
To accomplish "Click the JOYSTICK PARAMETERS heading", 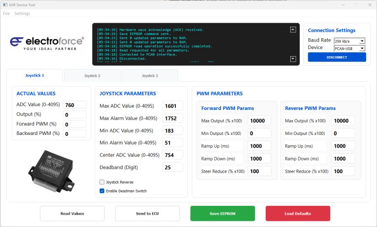I will pyautogui.click(x=128, y=93).
